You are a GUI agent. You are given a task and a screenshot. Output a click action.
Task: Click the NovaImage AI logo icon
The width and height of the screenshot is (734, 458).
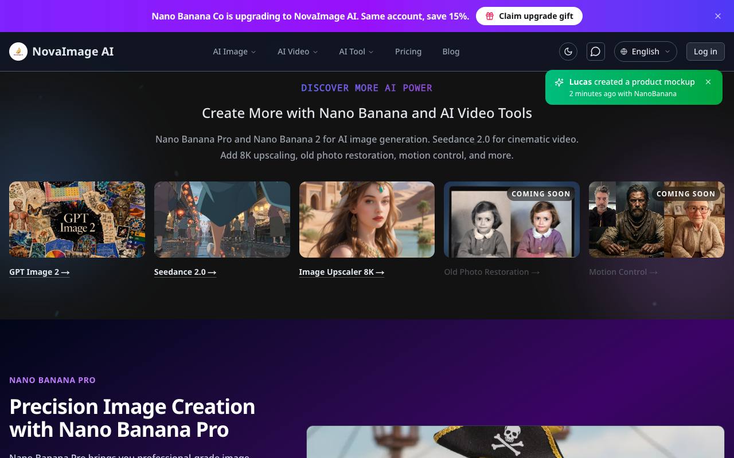(x=18, y=52)
